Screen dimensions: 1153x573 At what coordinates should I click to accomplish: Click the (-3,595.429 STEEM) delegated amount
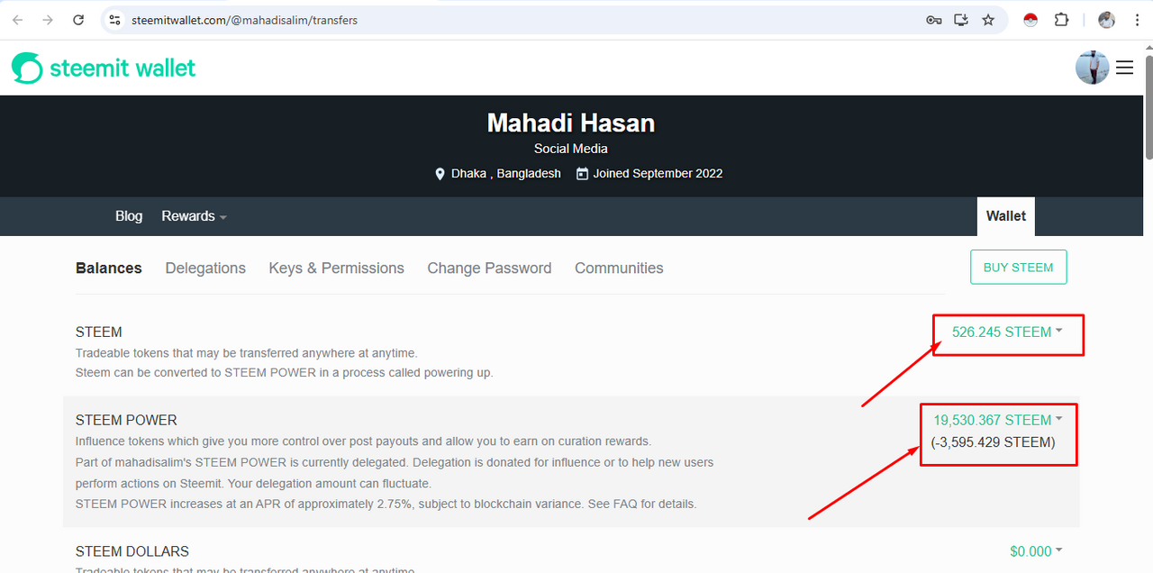coord(994,442)
